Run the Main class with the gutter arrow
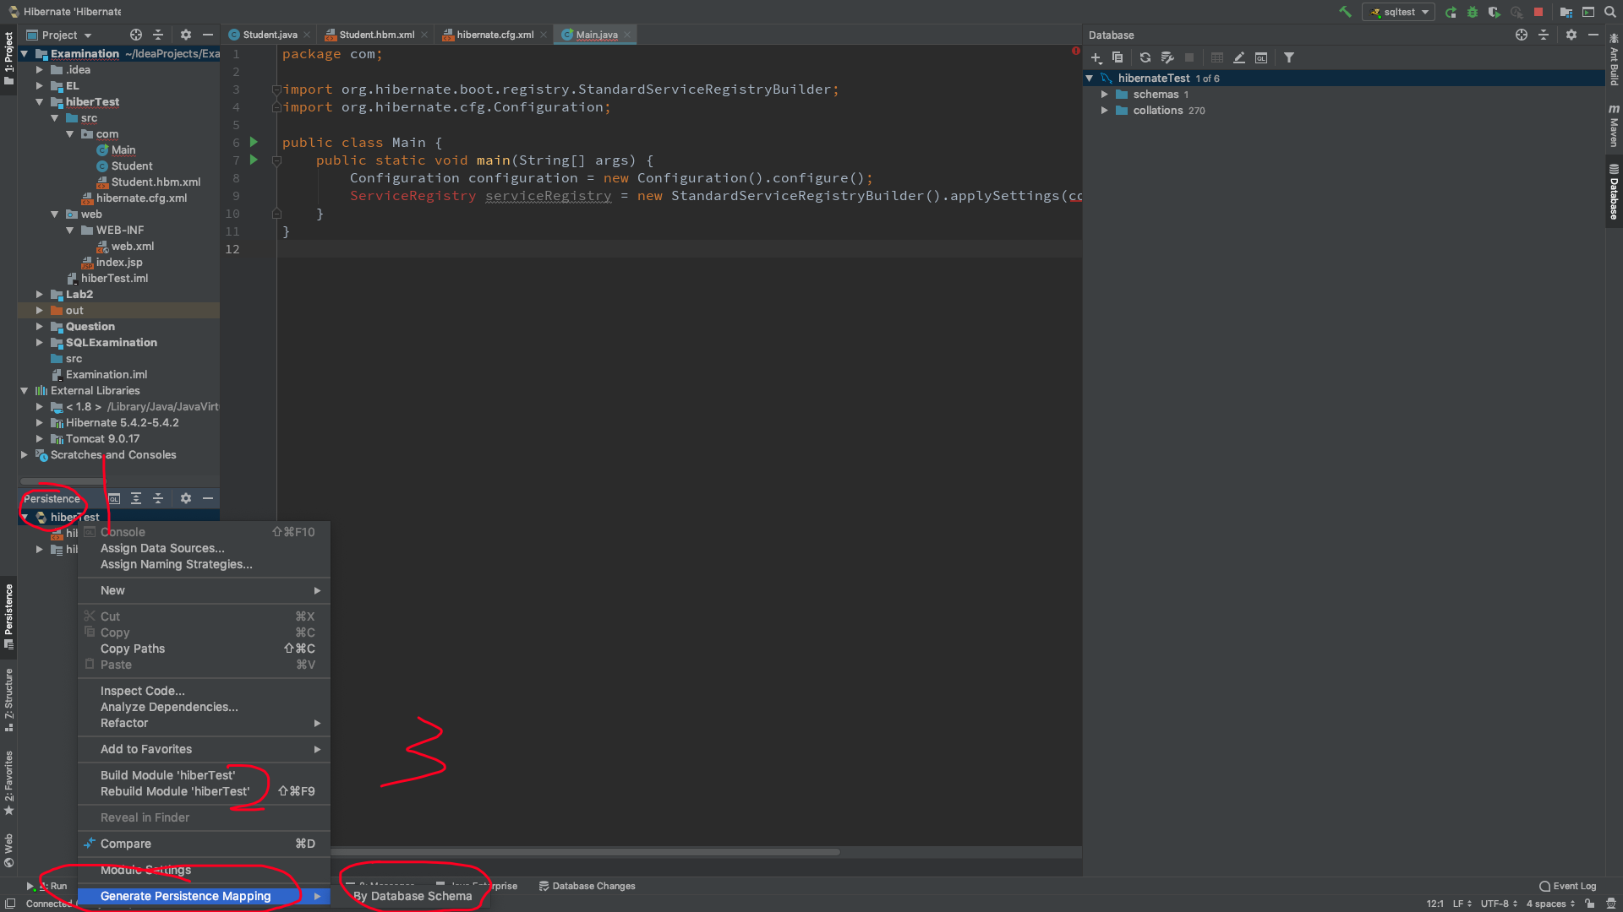1623x912 pixels. click(x=254, y=142)
